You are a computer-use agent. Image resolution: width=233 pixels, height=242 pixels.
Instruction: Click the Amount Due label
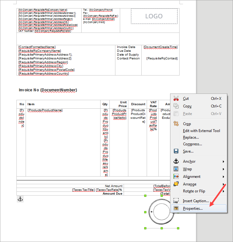point(113,194)
